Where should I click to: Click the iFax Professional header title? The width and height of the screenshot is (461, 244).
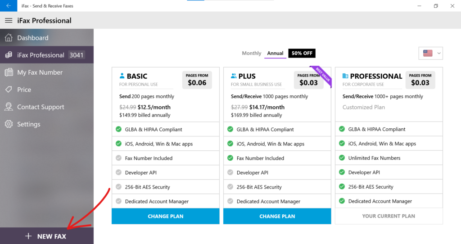(x=45, y=21)
